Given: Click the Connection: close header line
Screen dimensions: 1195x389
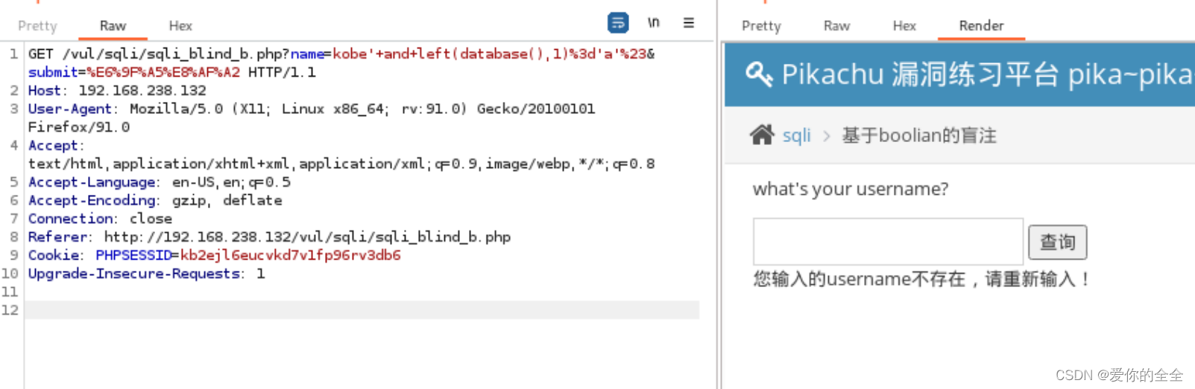Looking at the screenshot, I should tap(100, 218).
